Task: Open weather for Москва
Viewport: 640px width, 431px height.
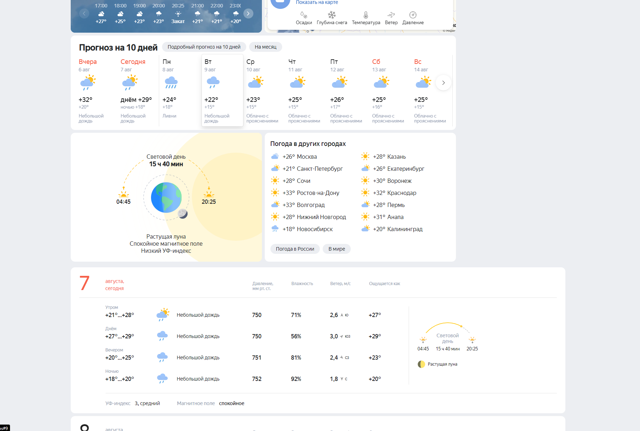Action: (x=306, y=157)
